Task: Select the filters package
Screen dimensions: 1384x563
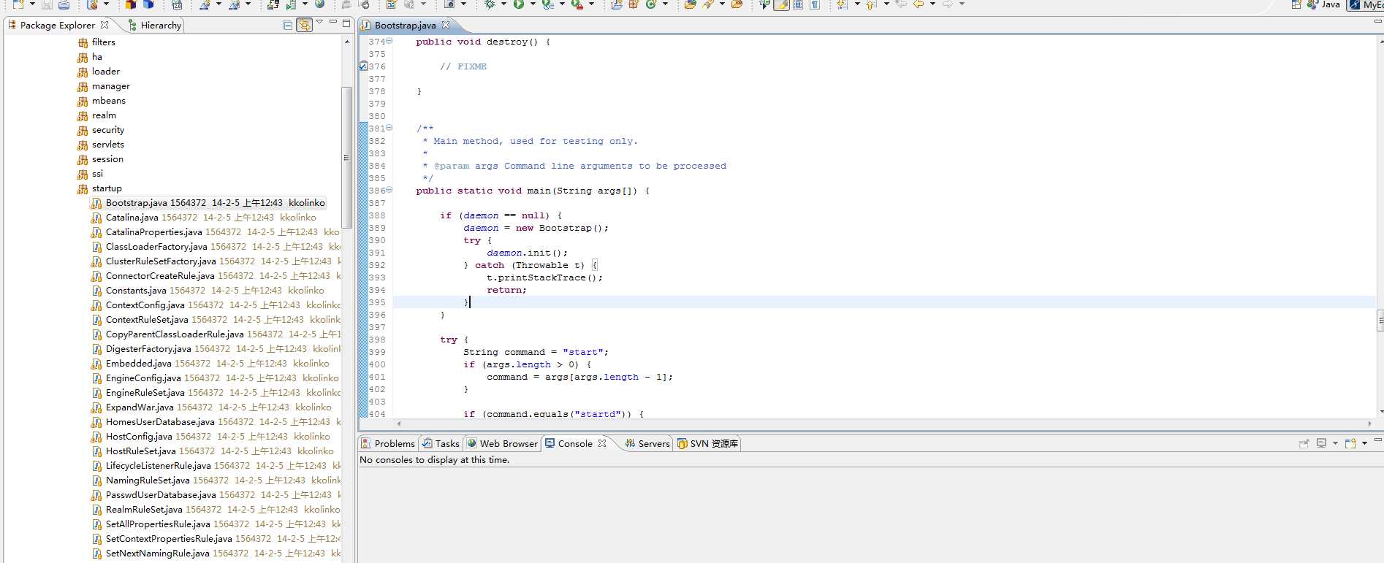Action: pyautogui.click(x=96, y=42)
